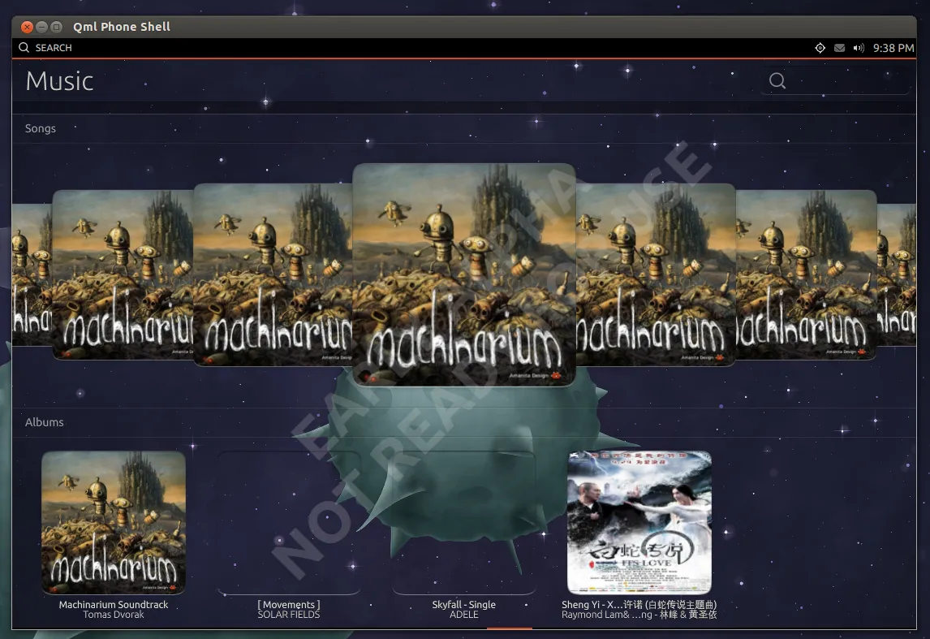Click the Sheng Yi - X… album title

pyautogui.click(x=639, y=605)
